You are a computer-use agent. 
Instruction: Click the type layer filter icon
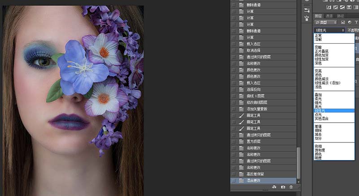pyautogui.click(x=356, y=22)
